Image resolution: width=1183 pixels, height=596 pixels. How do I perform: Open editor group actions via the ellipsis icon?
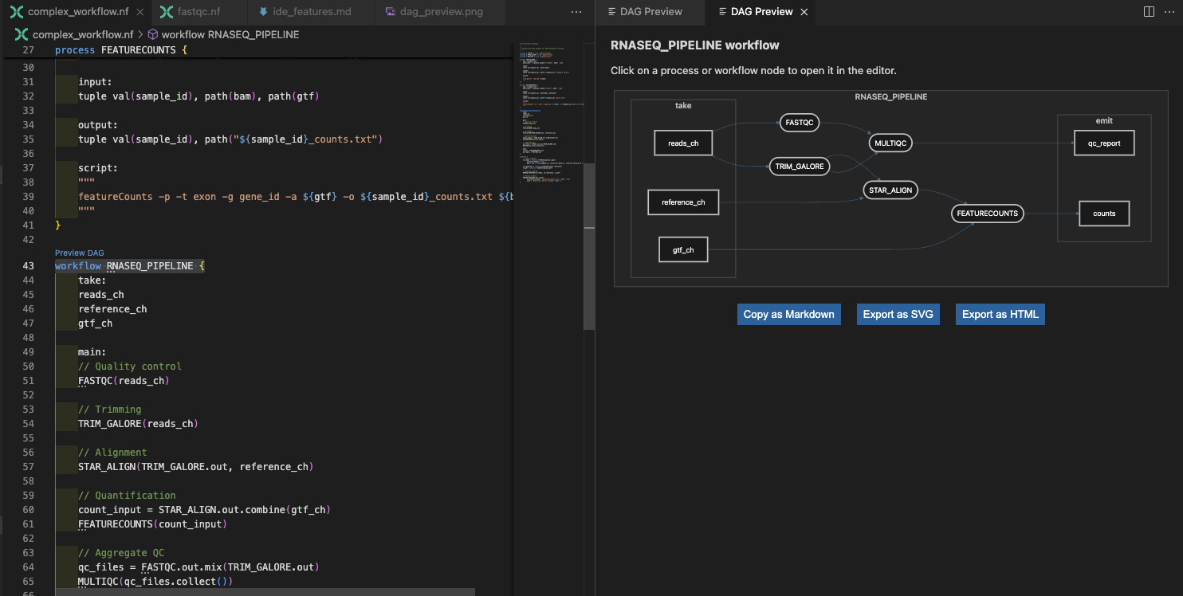576,10
